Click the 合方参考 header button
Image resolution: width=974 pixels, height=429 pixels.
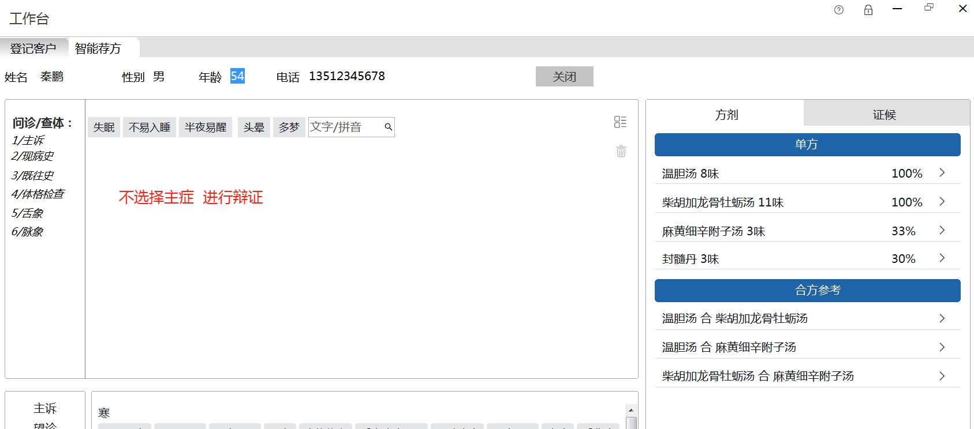pos(808,291)
